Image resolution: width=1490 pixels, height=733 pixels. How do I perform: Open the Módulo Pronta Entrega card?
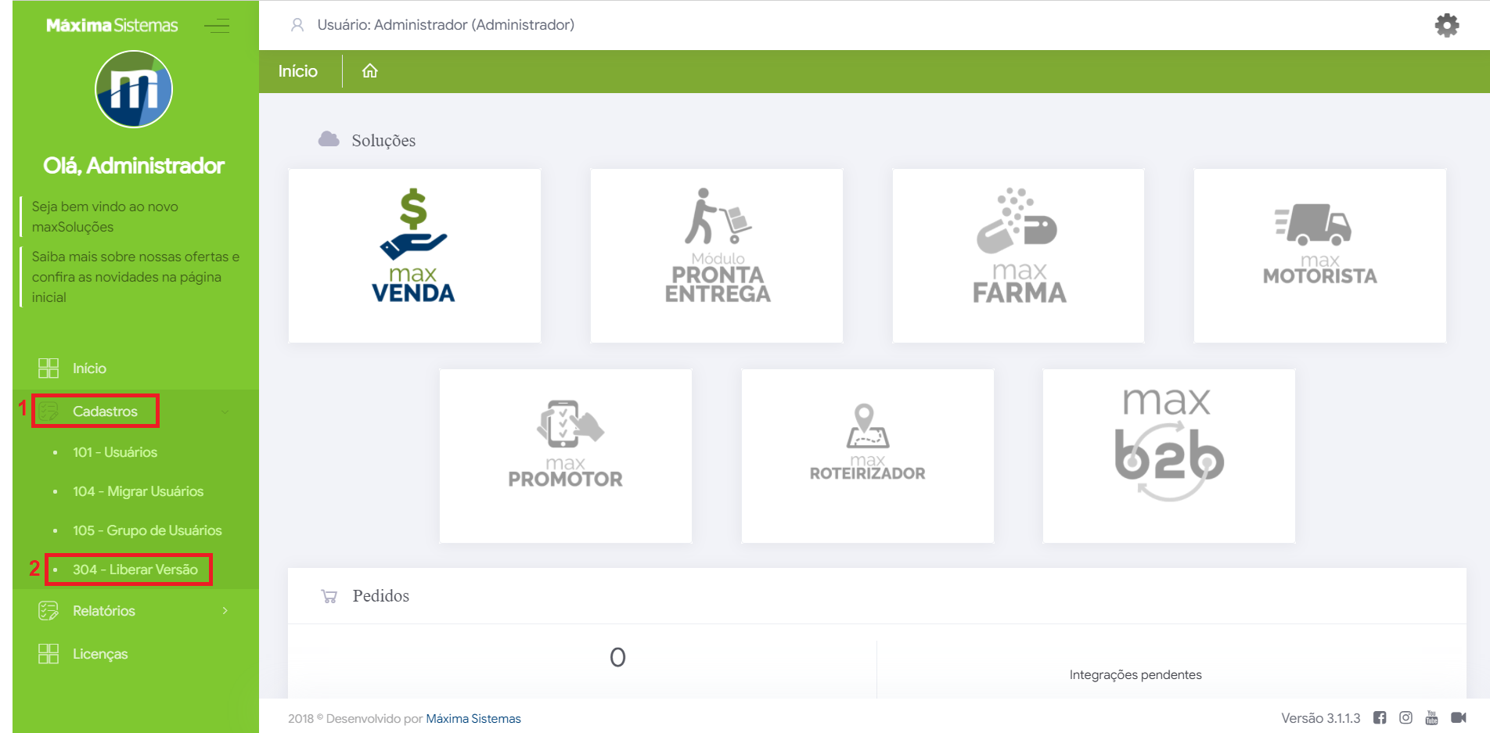pos(716,256)
